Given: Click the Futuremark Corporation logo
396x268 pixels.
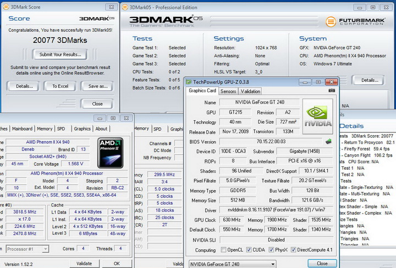Looking at the screenshot, I should click(x=355, y=21).
